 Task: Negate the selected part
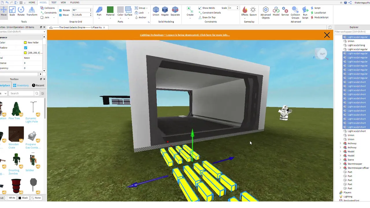(x=165, y=11)
